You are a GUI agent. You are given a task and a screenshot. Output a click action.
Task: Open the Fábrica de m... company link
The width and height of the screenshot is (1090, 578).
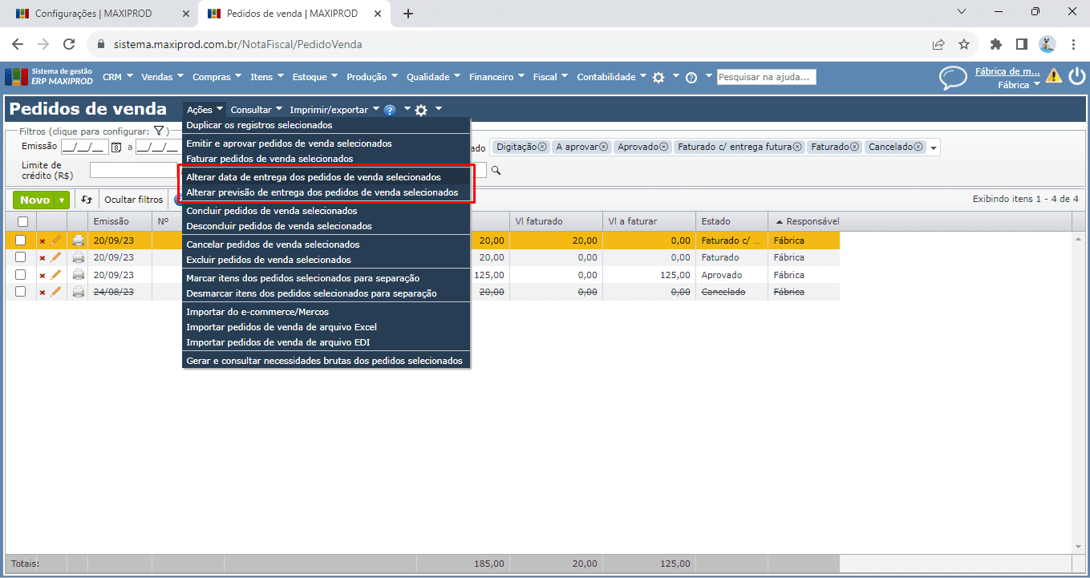tap(1007, 71)
